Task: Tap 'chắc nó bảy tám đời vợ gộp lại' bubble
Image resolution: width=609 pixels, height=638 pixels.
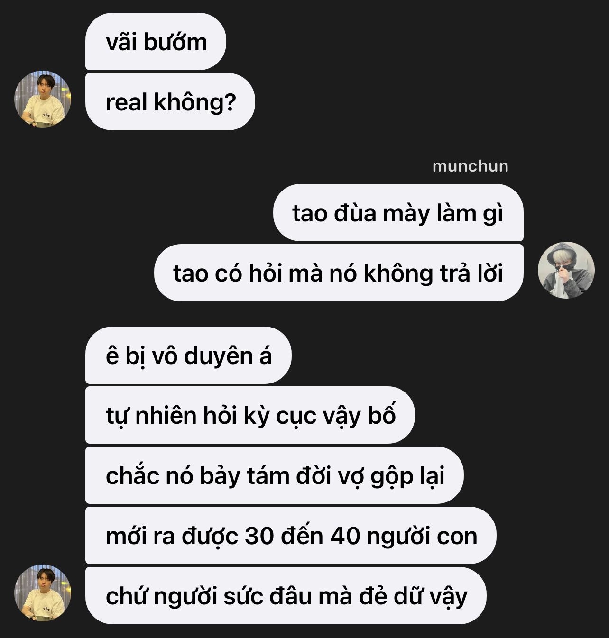Action: 274,475
